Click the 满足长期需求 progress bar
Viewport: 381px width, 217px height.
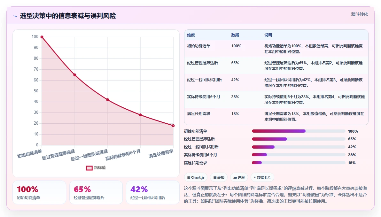point(299,163)
